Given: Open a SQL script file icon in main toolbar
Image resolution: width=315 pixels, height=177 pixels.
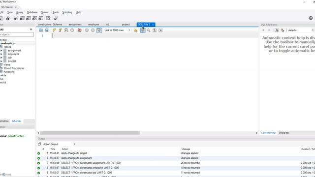Looking at the screenshot, I should coord(1,18).
